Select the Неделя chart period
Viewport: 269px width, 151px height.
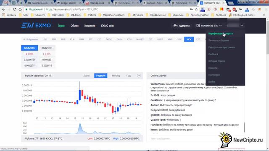[x=101, y=75]
